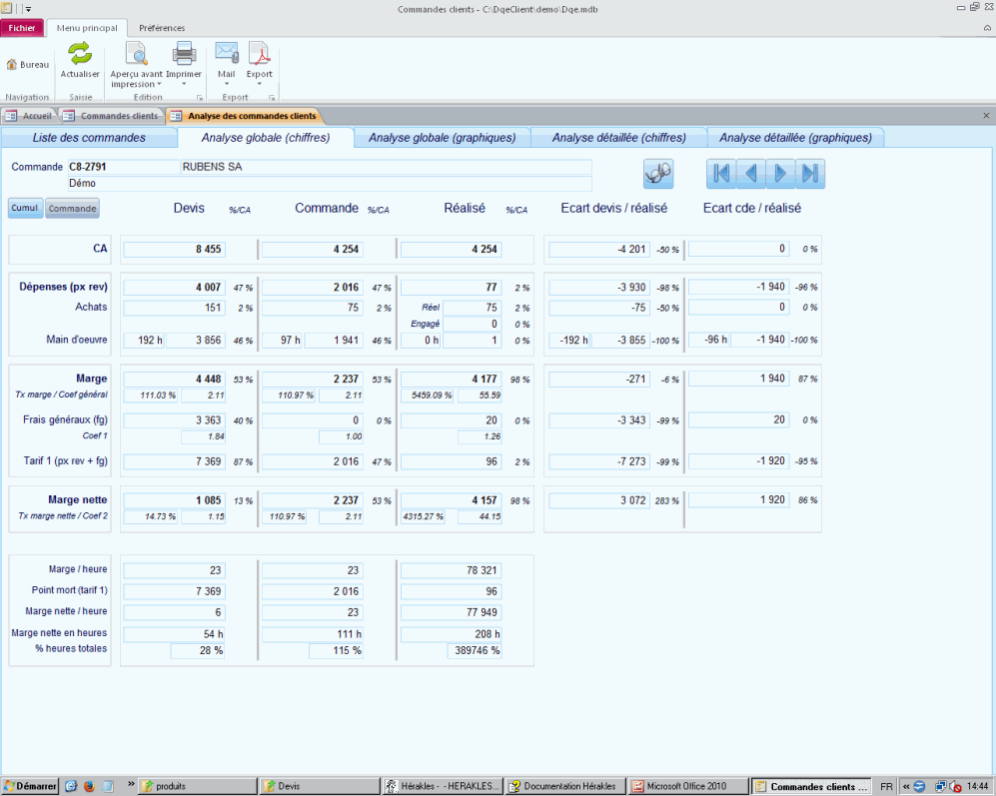The width and height of the screenshot is (996, 796).
Task: Open the Analyse détaillée (graphiques) tab
Action: [794, 137]
